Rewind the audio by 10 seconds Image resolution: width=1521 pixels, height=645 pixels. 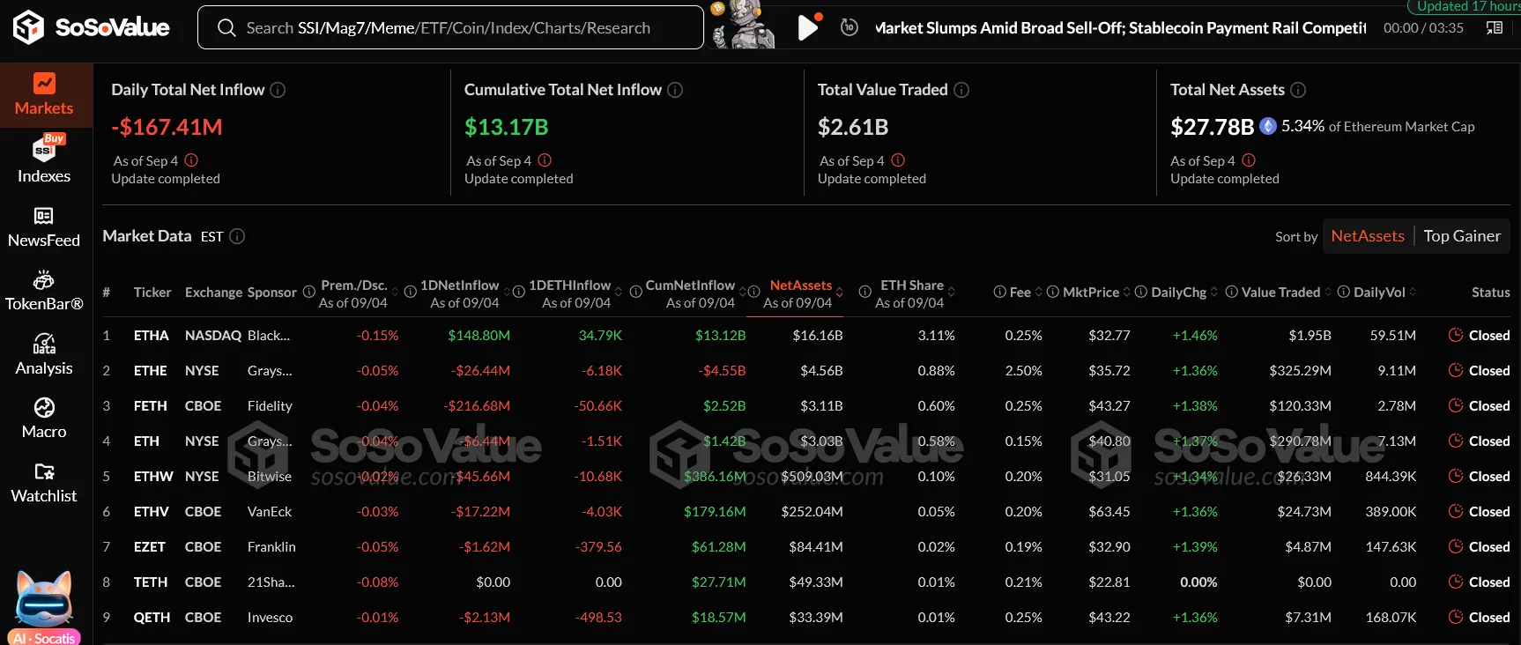pos(849,27)
